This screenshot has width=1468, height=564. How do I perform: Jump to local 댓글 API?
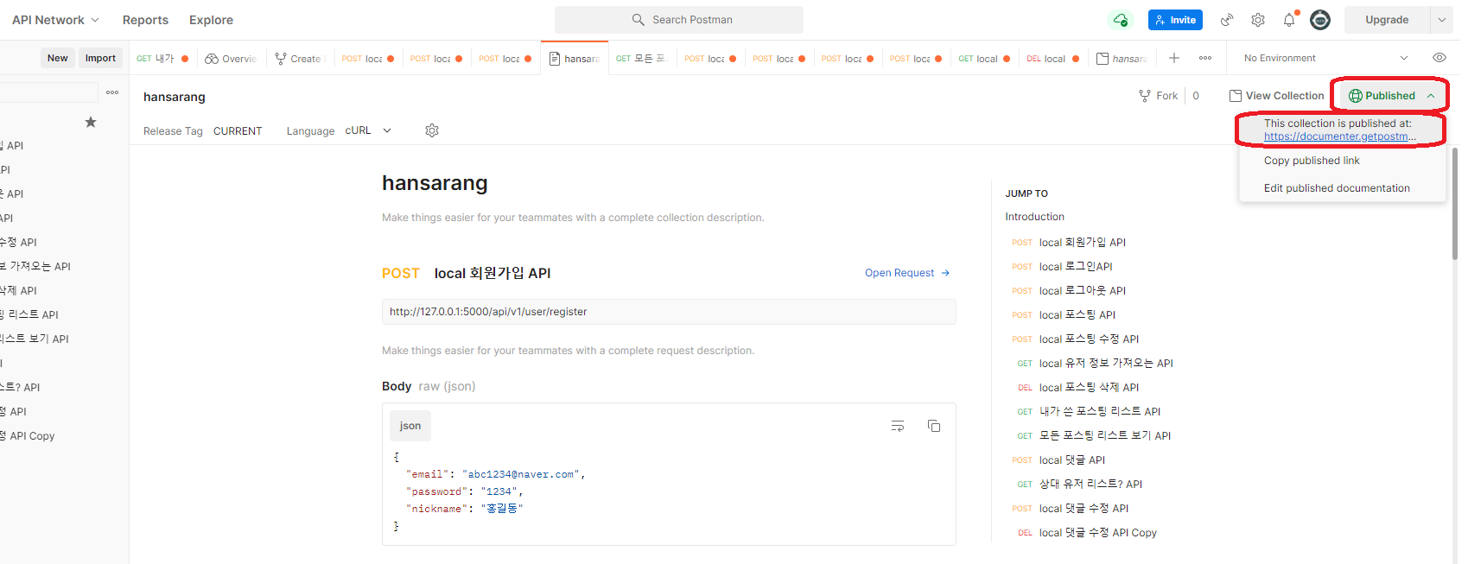pos(1072,460)
